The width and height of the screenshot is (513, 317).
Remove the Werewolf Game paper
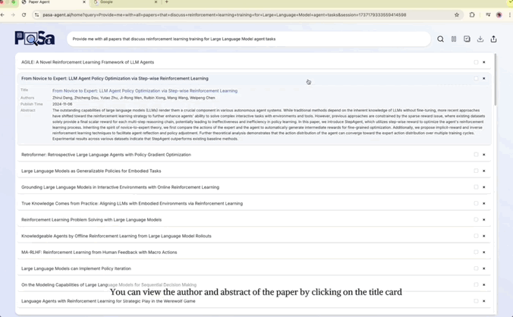[484, 301]
